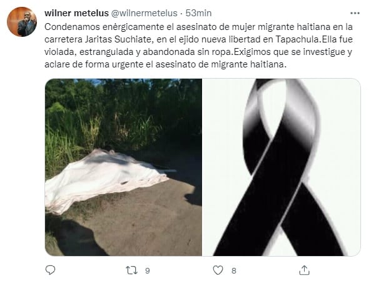View the white sheet roadside photo
This screenshot has width=371, height=281.
tap(123, 167)
